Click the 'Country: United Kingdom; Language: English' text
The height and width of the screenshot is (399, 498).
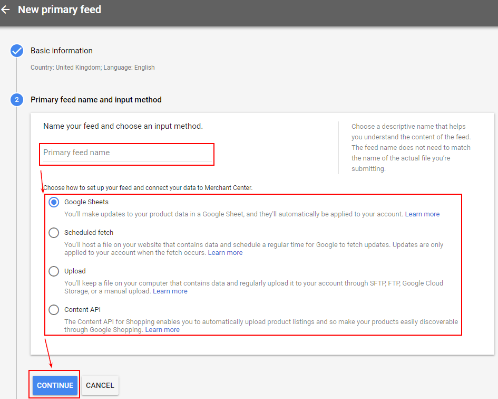pos(92,68)
